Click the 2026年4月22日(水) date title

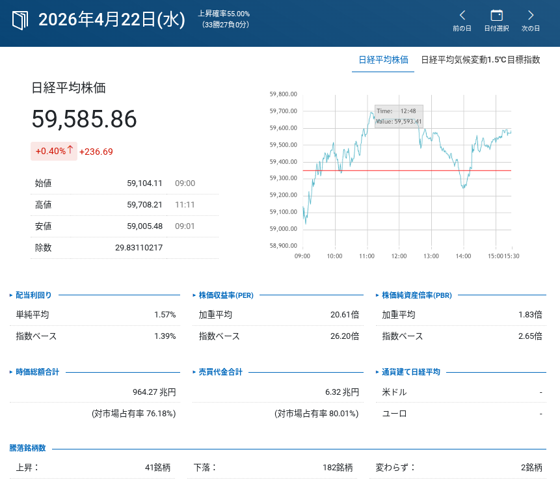112,20
